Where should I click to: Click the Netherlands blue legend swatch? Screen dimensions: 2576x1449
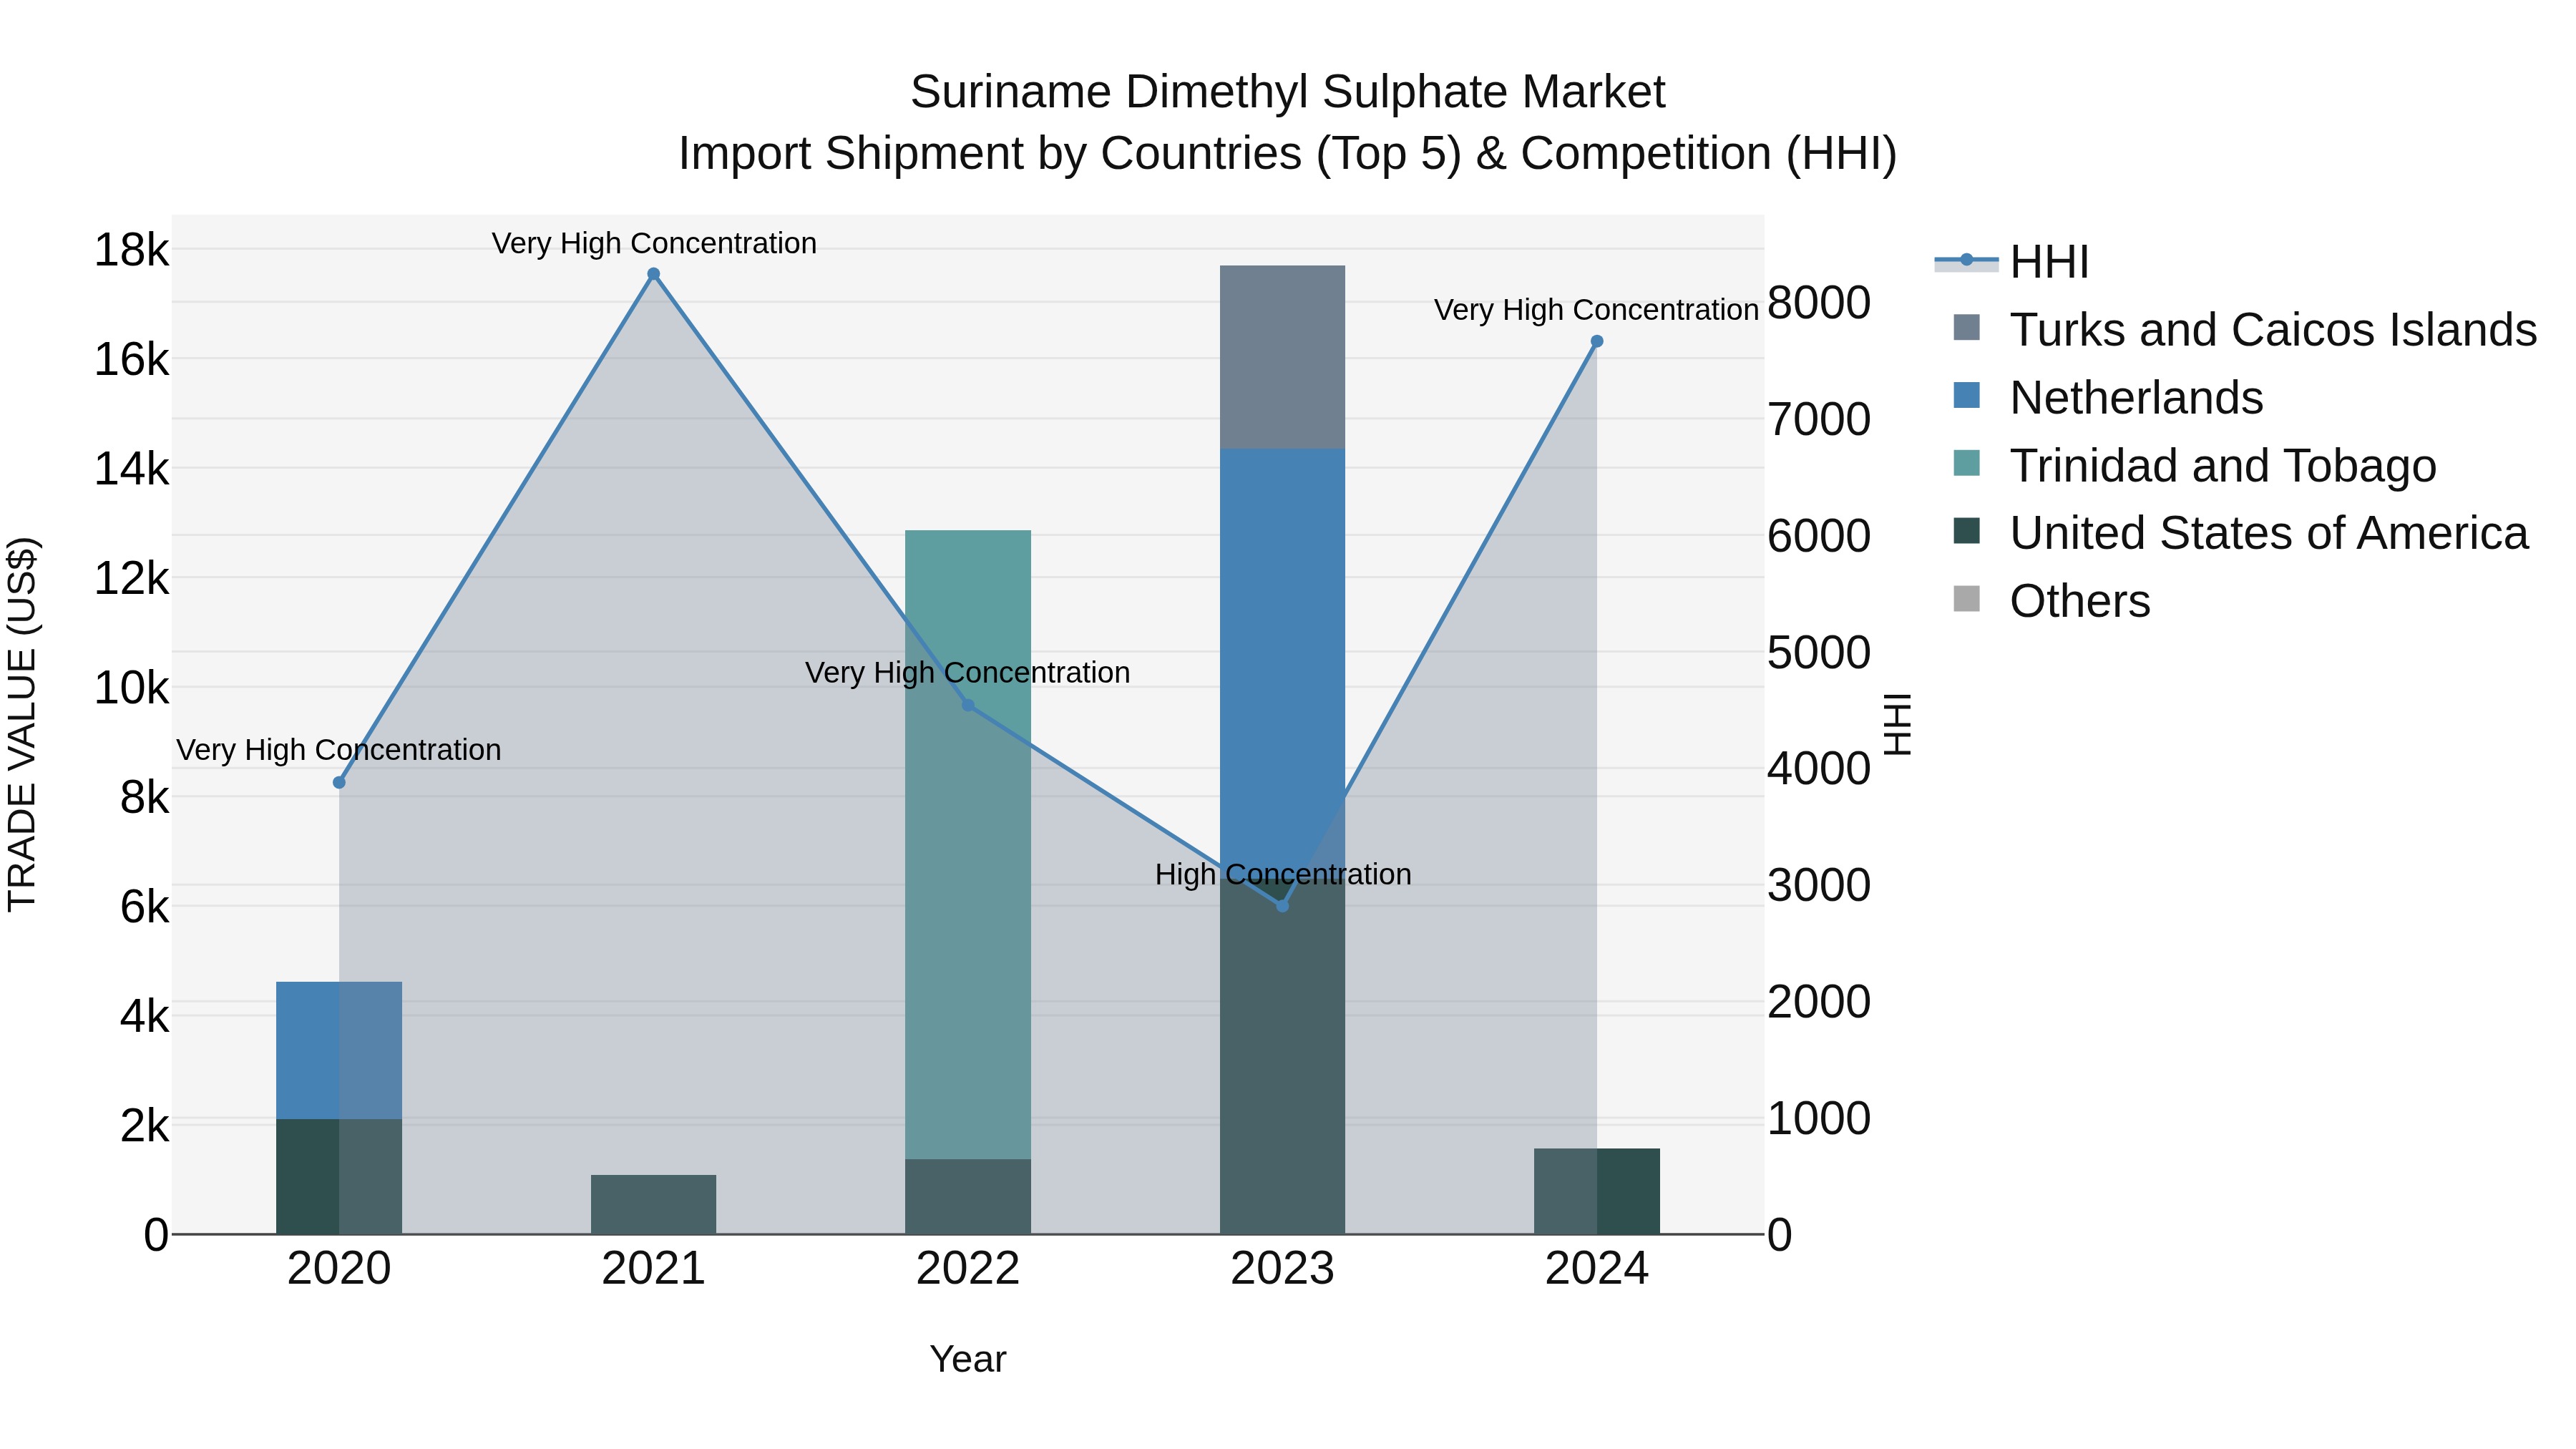pos(1966,395)
